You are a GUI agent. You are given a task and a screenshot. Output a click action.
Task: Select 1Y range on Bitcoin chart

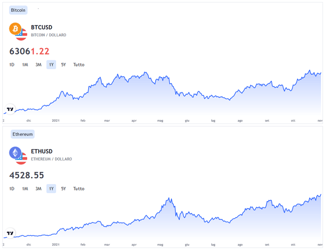(51, 65)
